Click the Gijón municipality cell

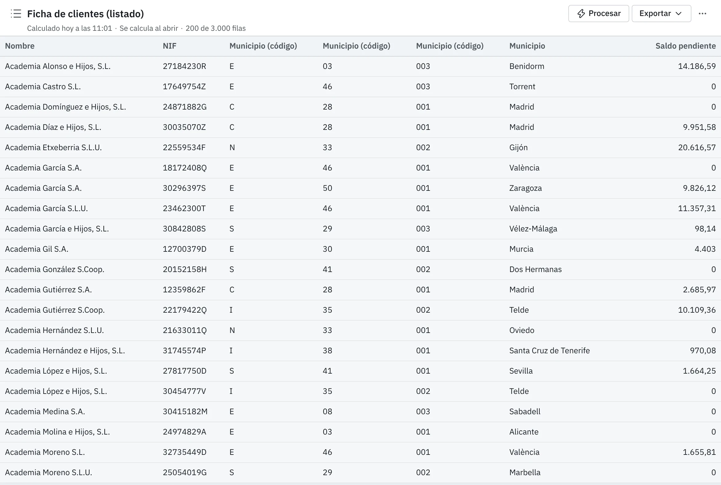point(519,147)
